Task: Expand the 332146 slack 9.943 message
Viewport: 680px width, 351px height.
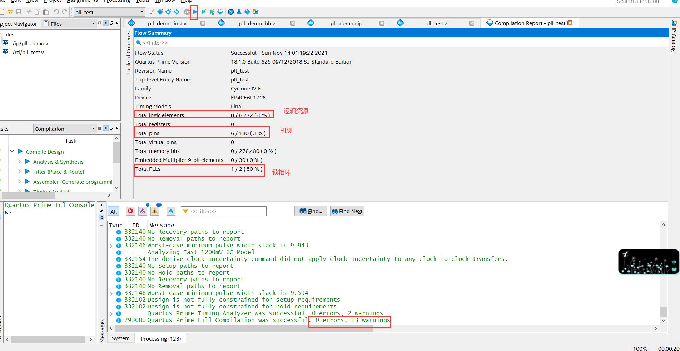Action: pos(111,246)
